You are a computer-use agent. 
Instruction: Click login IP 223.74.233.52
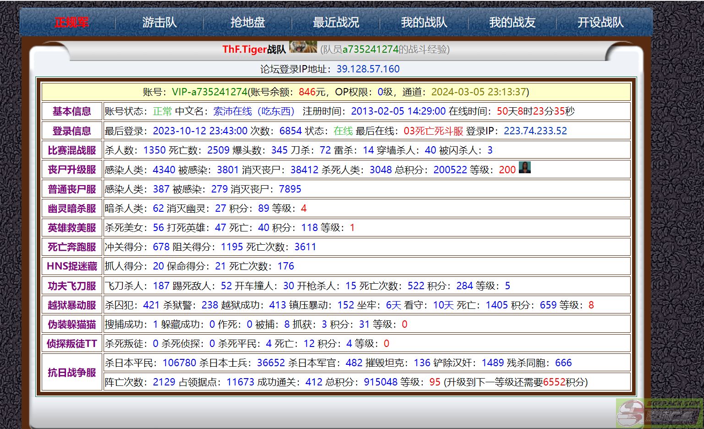point(535,131)
